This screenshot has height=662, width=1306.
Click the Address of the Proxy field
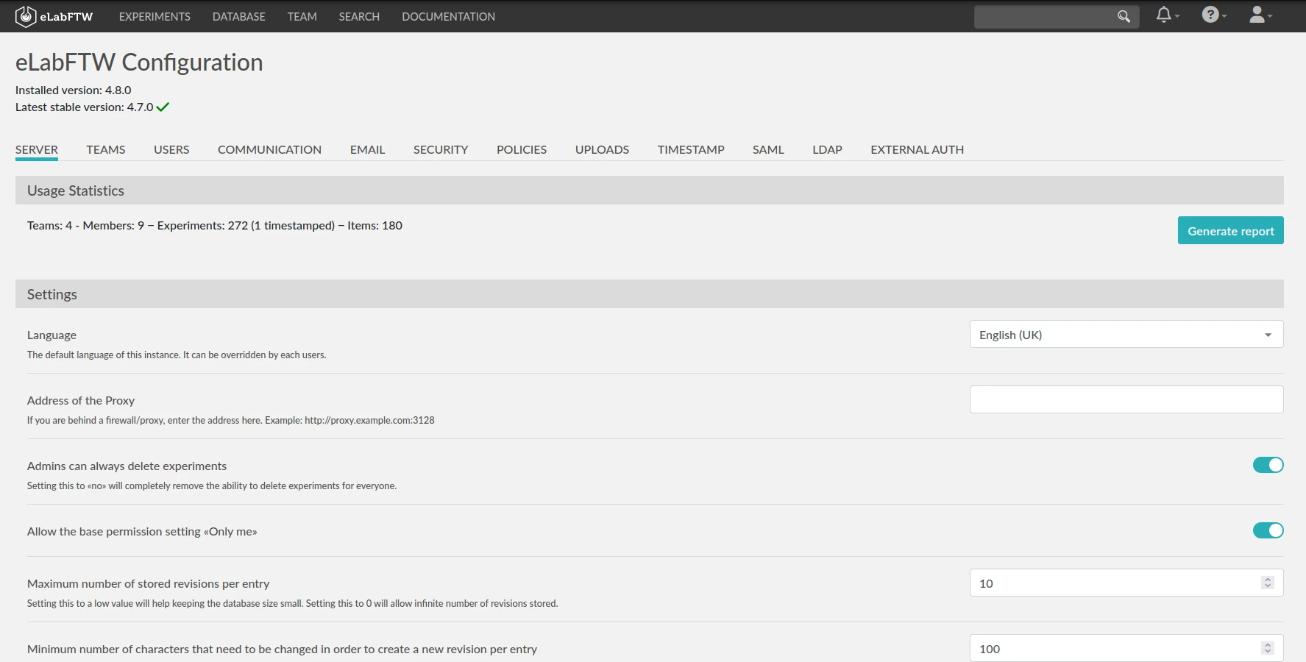click(x=1126, y=399)
